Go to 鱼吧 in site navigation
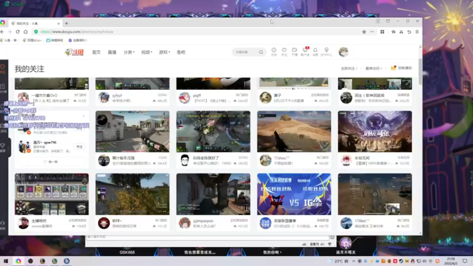The image size is (473, 266). coord(181,52)
